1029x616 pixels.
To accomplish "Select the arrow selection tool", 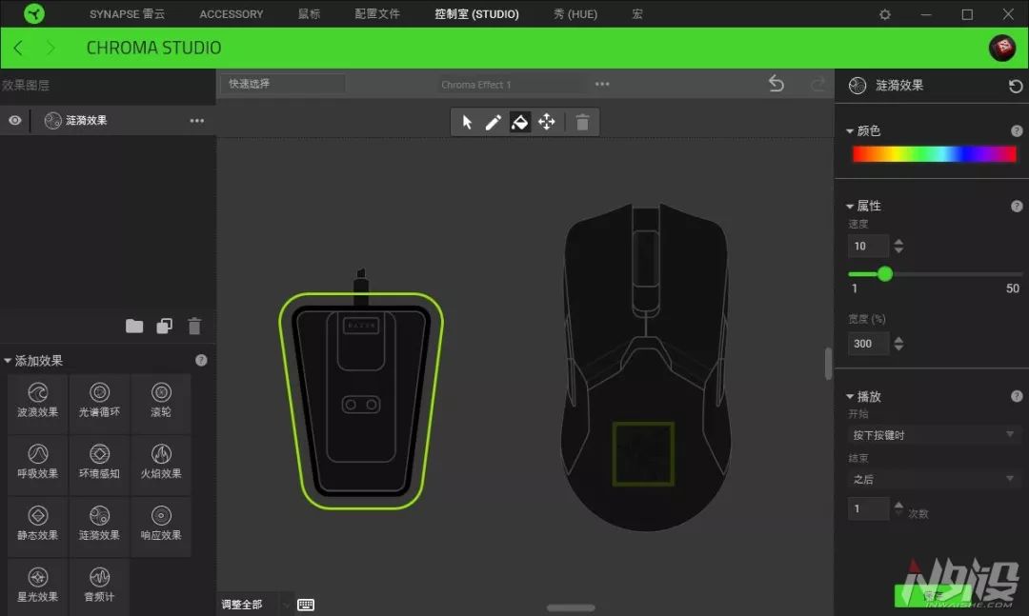I will [x=467, y=122].
